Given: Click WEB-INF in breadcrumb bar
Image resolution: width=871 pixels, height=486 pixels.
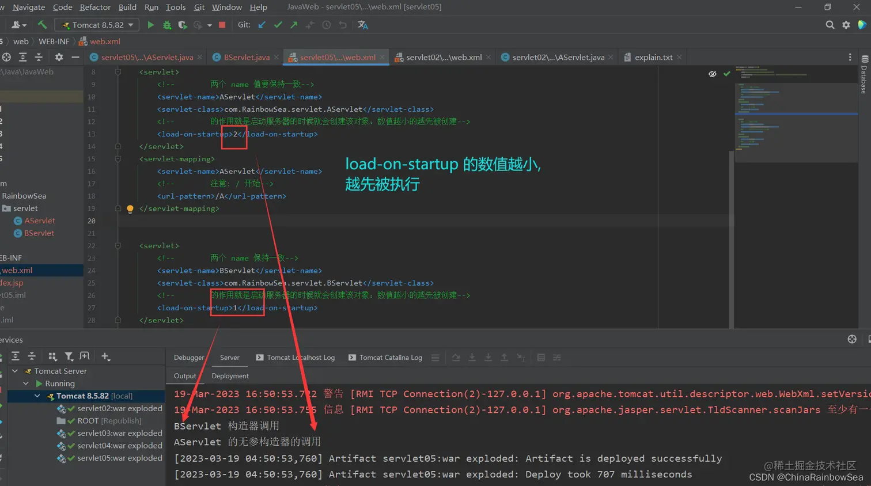Looking at the screenshot, I should (54, 41).
